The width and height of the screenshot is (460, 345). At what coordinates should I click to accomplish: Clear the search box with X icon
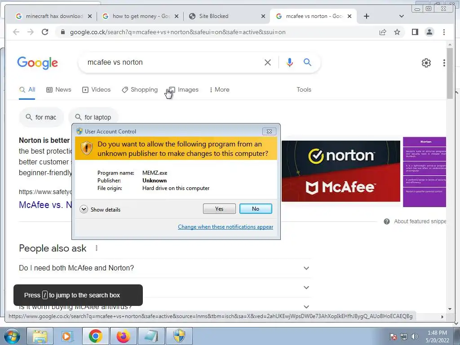coord(268,62)
